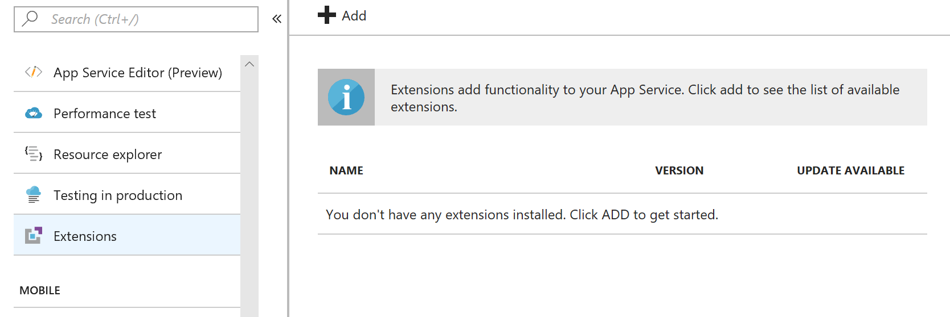Screen dimensions: 950x317
Task: Click the plus icon next to Add
Action: (327, 15)
